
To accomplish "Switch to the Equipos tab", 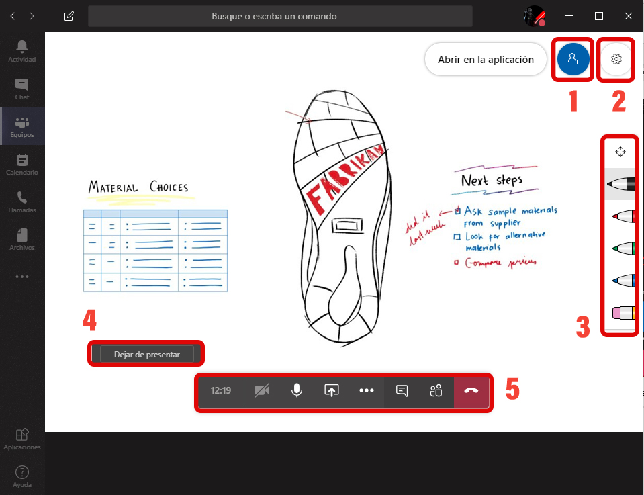I will 22,126.
